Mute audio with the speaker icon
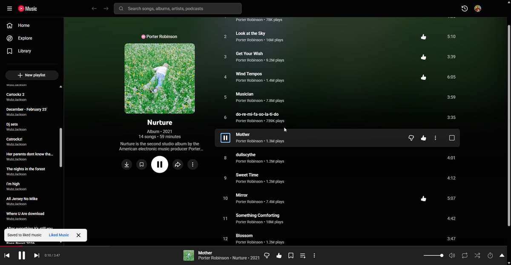The image size is (511, 265). (452, 255)
